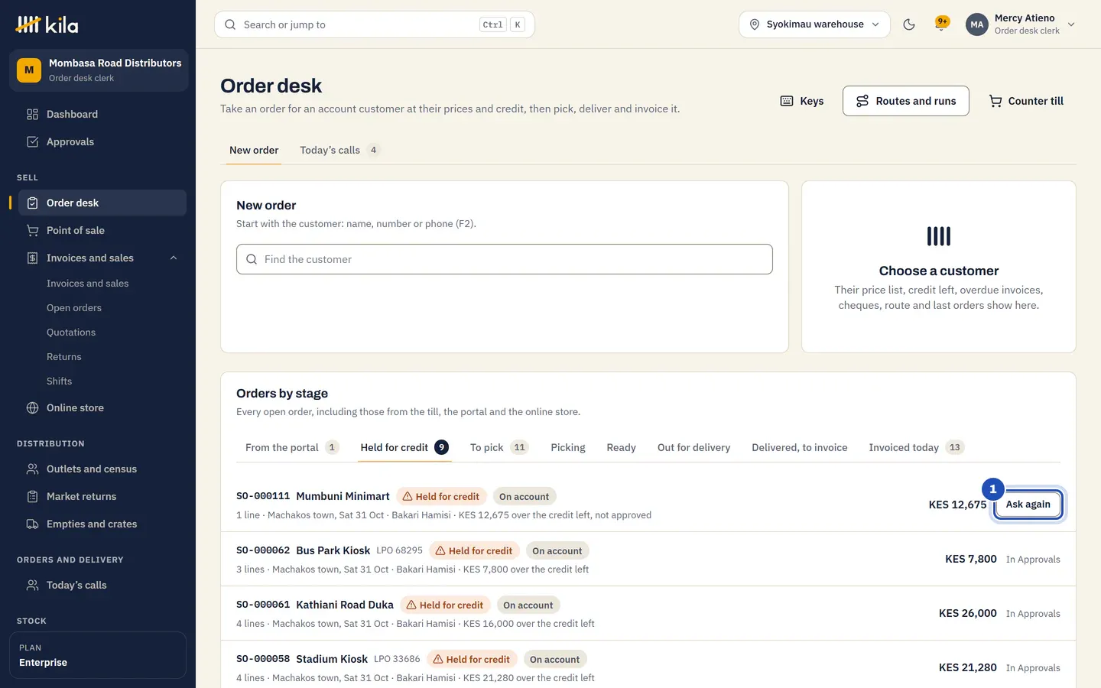
Task: Open Mombasa Road Distributors company switcher
Action: click(99, 70)
